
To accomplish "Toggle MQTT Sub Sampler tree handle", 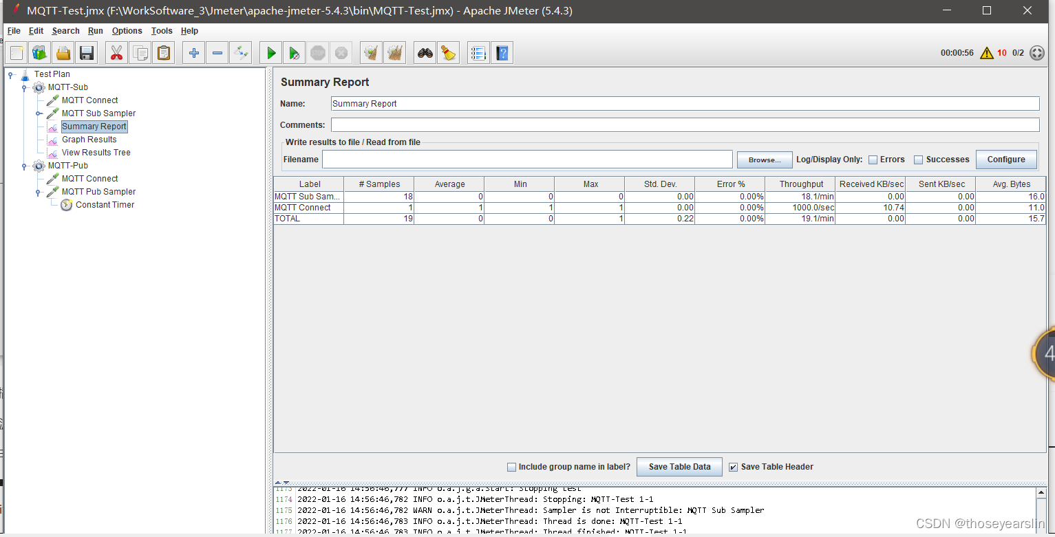I will tap(39, 113).
